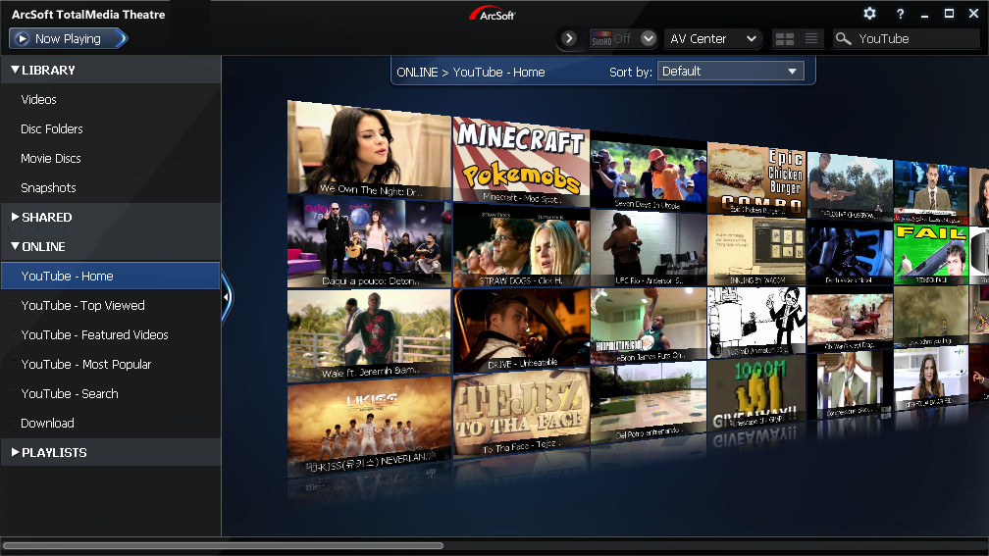The image size is (989, 556).
Task: Open the Minecraft Pokemobs video thumbnail
Action: tap(520, 159)
